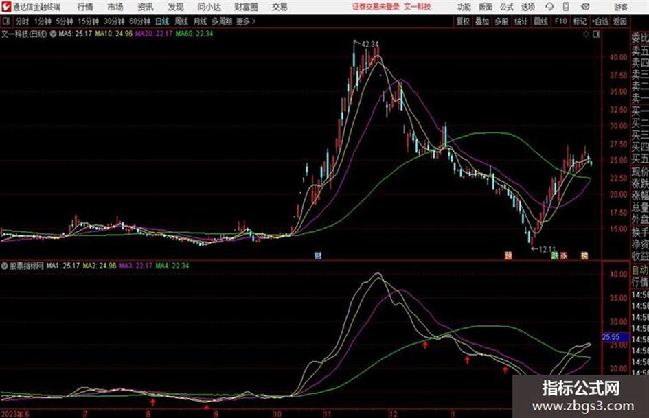This screenshot has width=649, height=418.
Task: Open the 版面 menu
Action: click(x=486, y=7)
